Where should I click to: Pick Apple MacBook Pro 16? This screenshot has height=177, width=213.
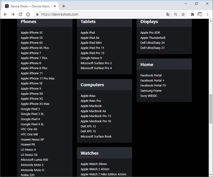[x=96, y=121]
